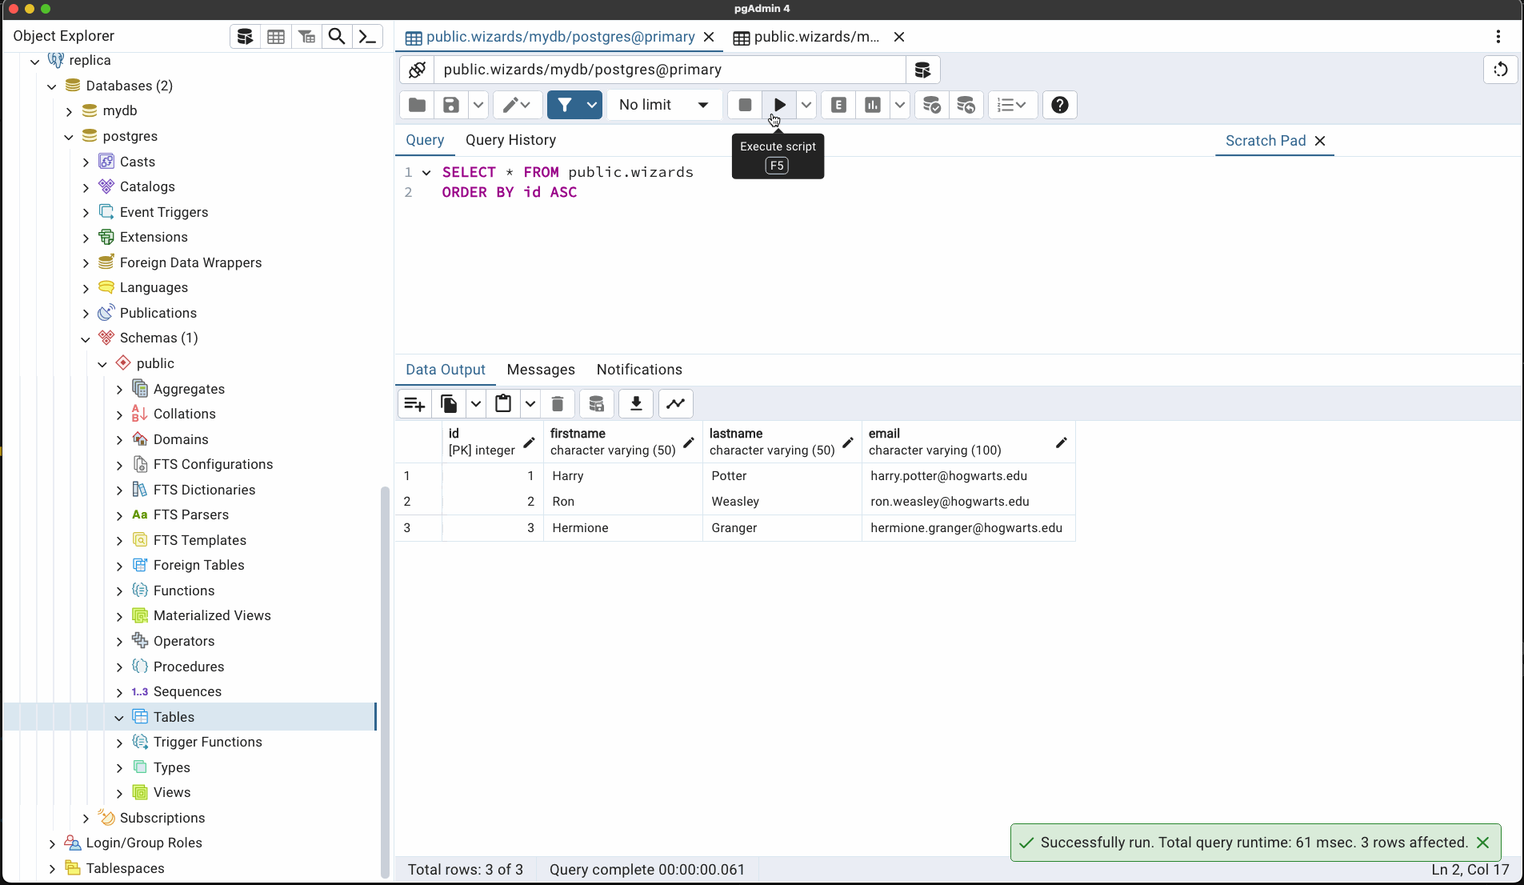Close the first public.wizards tab
1524x885 pixels.
point(708,37)
